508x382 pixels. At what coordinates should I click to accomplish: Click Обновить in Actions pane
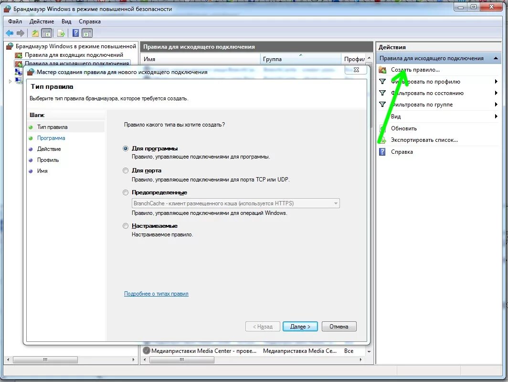(x=404, y=128)
